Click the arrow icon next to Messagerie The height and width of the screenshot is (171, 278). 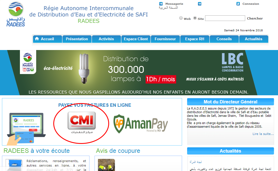[161, 4]
